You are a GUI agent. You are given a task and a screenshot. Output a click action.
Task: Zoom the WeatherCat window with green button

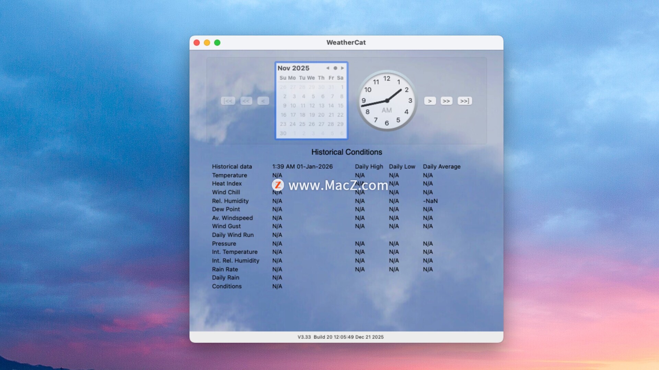[x=217, y=42]
